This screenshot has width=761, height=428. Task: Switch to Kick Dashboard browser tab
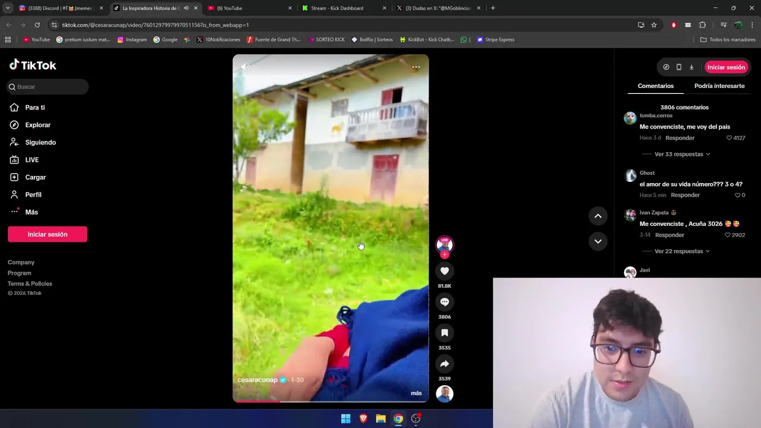pos(344,8)
